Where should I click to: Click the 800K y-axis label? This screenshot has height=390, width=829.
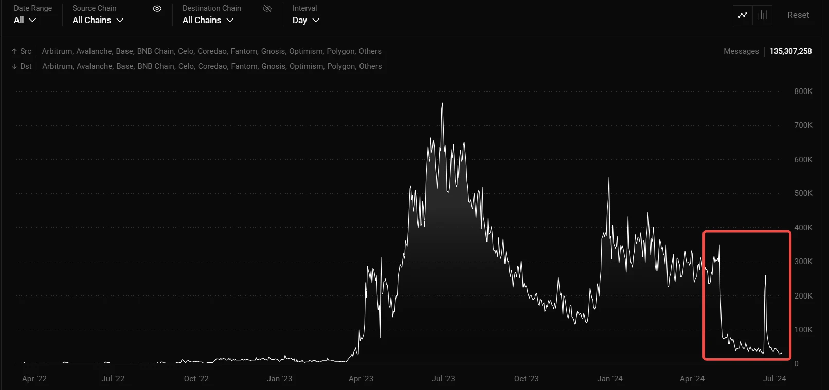coord(803,91)
